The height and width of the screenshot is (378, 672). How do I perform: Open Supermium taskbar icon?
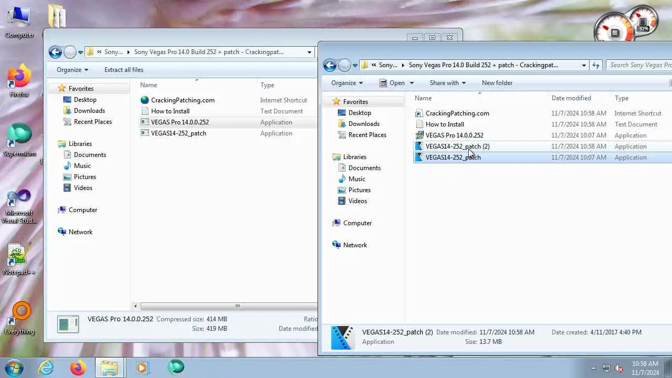[x=175, y=367]
